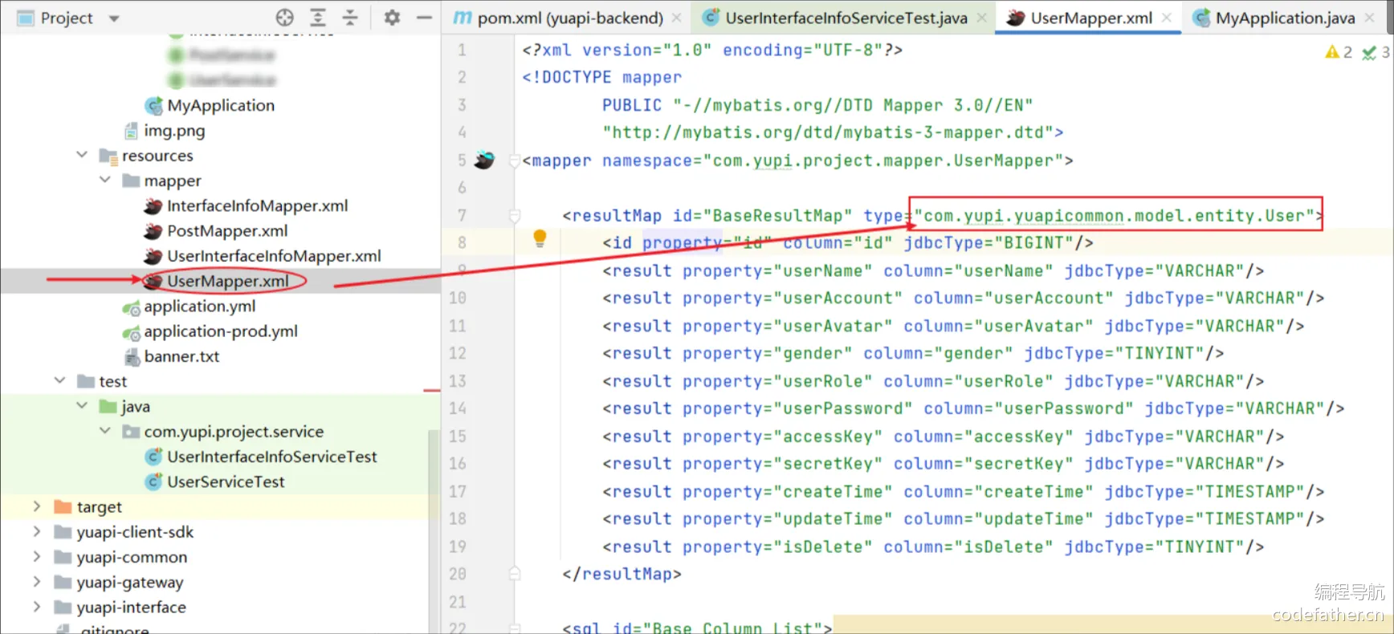Hide the Project tool window
The width and height of the screenshot is (1394, 634).
425,18
